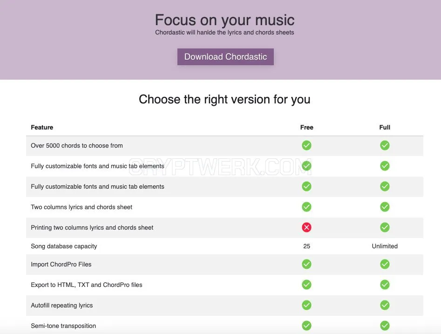Click the Unlimited song capacity value

click(385, 246)
